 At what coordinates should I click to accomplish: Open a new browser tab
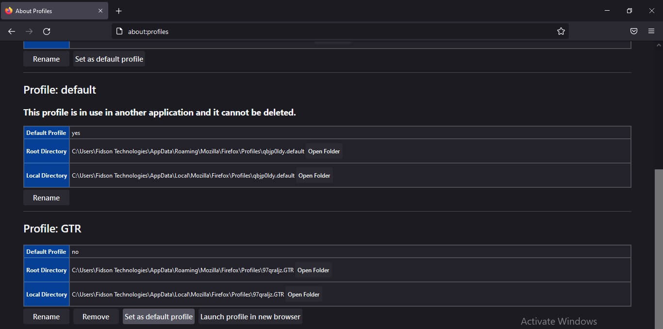pyautogui.click(x=118, y=11)
